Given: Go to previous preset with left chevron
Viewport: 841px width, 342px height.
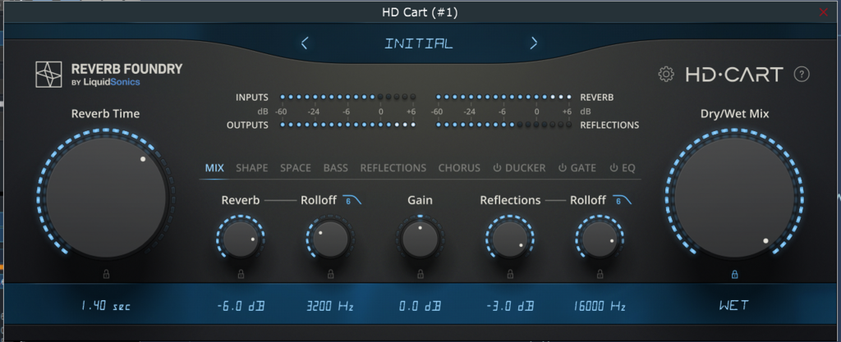Looking at the screenshot, I should click(x=304, y=43).
